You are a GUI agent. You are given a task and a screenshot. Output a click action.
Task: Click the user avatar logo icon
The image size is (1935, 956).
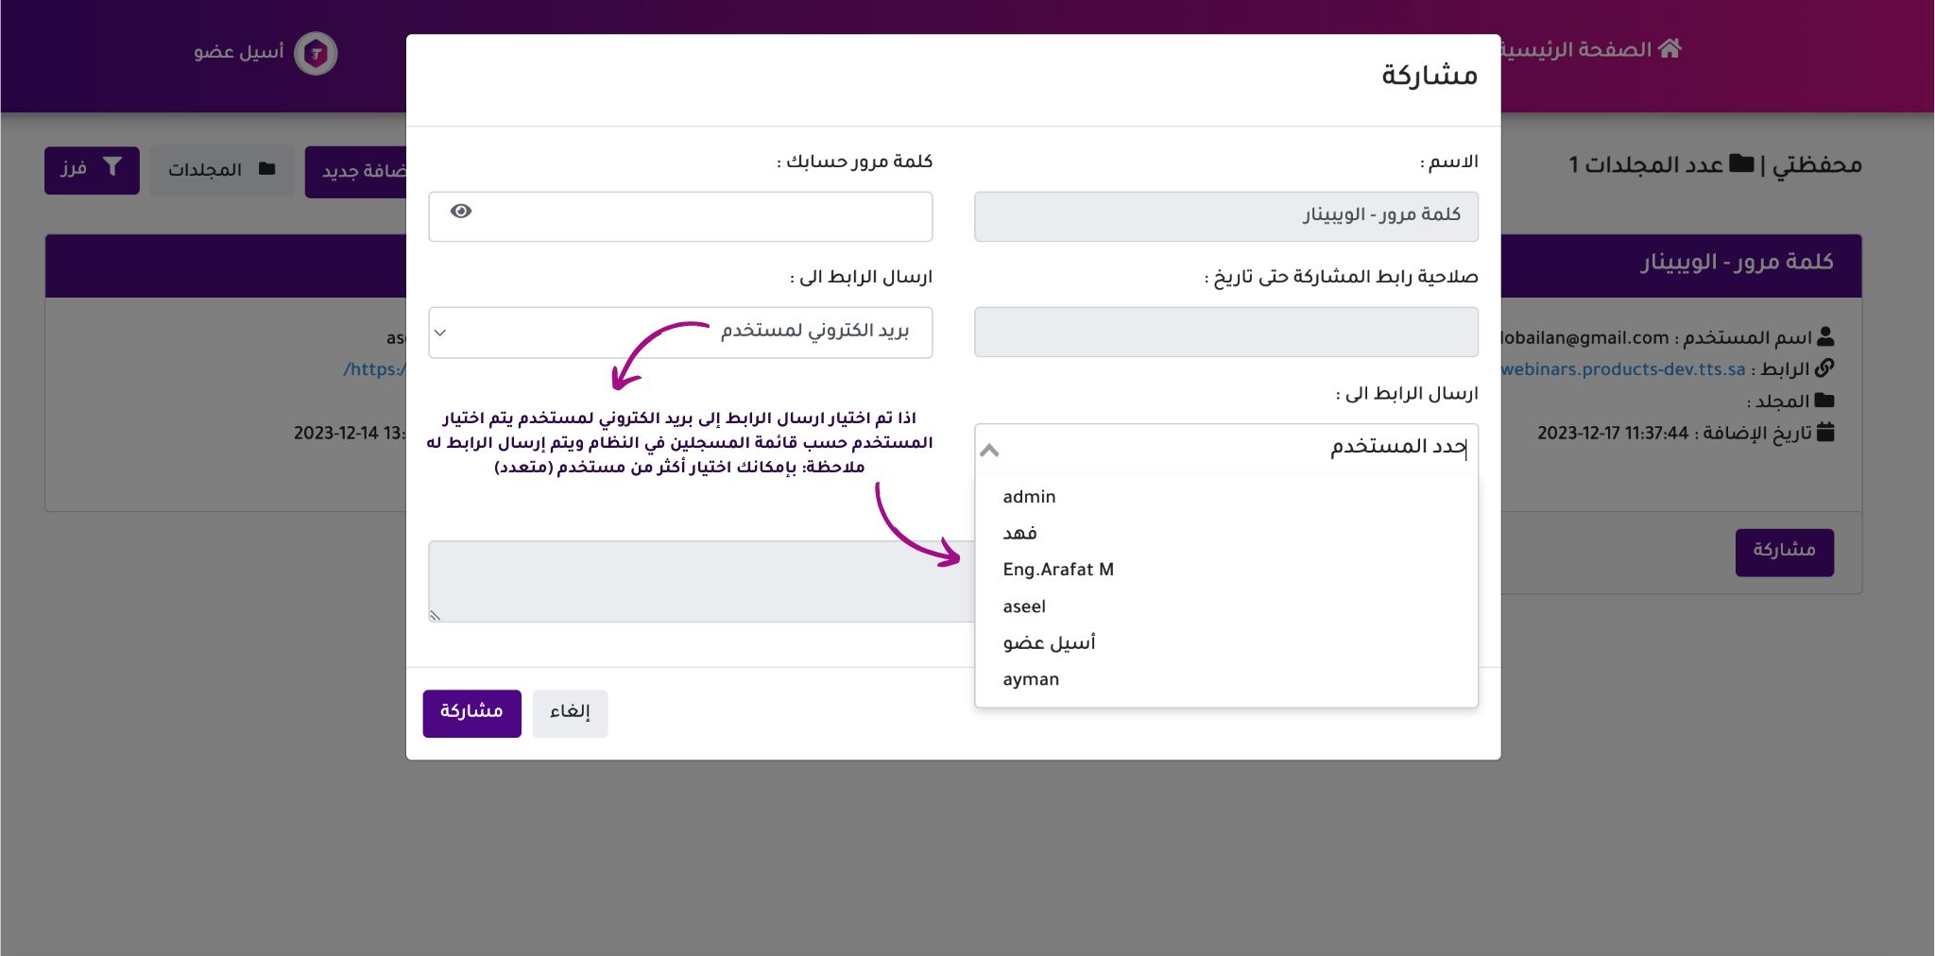[316, 54]
